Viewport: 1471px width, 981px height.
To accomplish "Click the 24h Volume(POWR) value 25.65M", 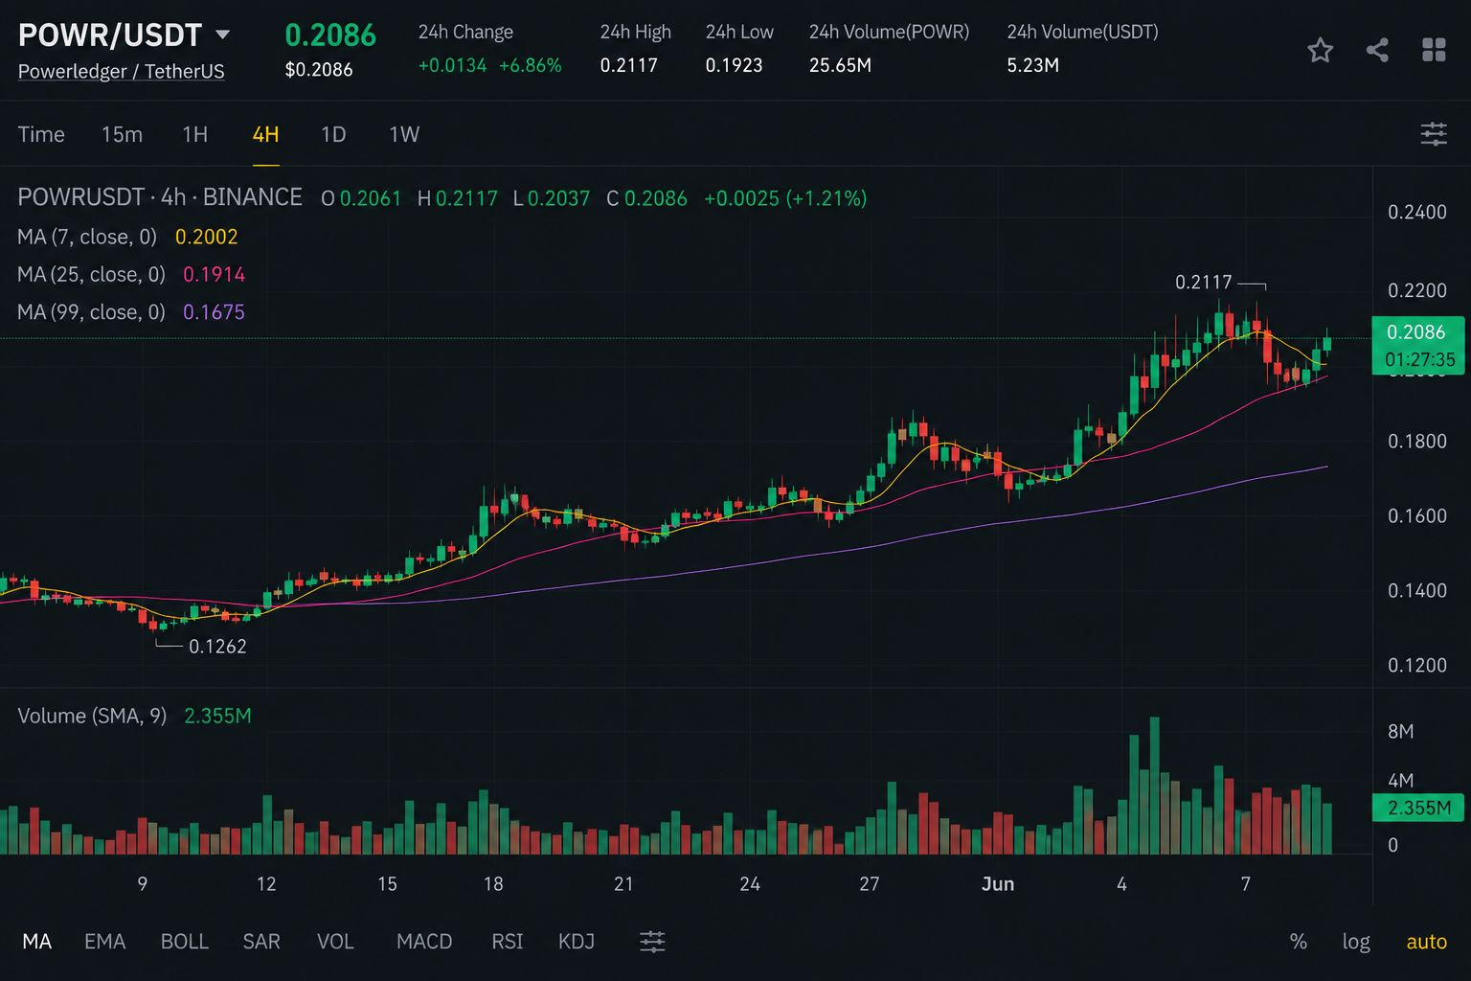I will click(x=840, y=65).
